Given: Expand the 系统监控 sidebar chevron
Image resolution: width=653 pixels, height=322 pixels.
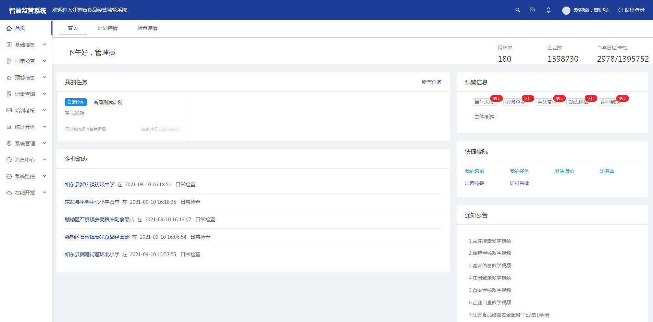Looking at the screenshot, I should (45, 176).
